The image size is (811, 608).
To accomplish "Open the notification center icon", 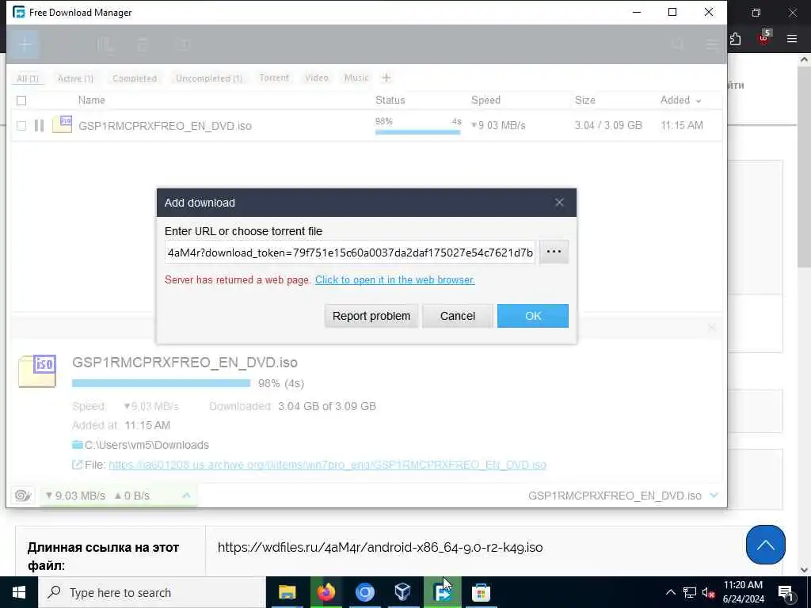I will tap(786, 593).
